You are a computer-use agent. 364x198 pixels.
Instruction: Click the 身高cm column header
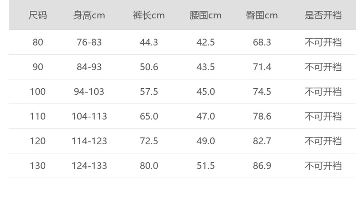pyautogui.click(x=89, y=16)
